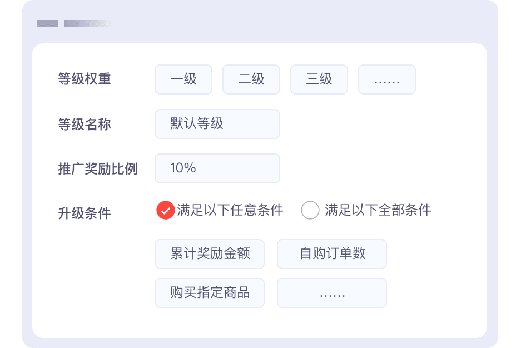
Task: Click the red checked circle icon
Action: [166, 210]
